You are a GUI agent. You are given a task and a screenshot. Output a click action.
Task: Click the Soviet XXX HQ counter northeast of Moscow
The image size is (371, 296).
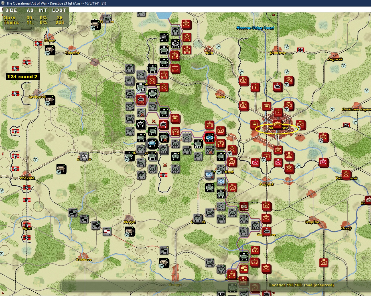289,81
